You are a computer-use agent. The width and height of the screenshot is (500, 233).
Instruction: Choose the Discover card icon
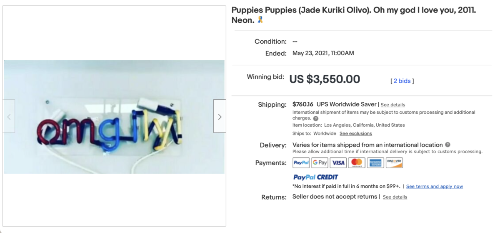click(394, 163)
